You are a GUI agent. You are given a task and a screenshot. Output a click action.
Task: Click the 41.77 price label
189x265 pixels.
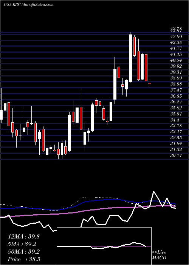coord(176,48)
